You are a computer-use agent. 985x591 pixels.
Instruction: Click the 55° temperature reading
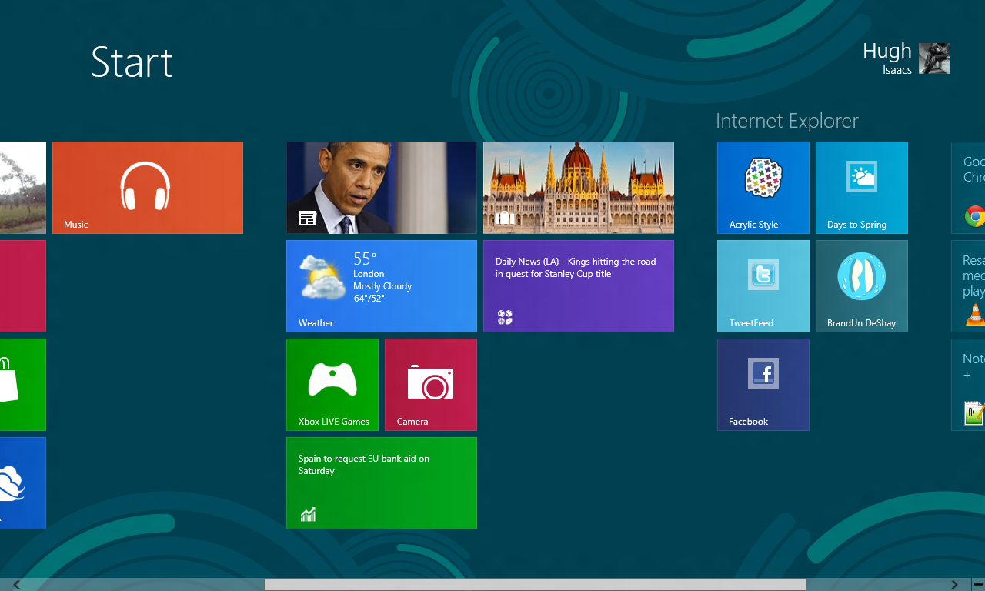point(366,259)
